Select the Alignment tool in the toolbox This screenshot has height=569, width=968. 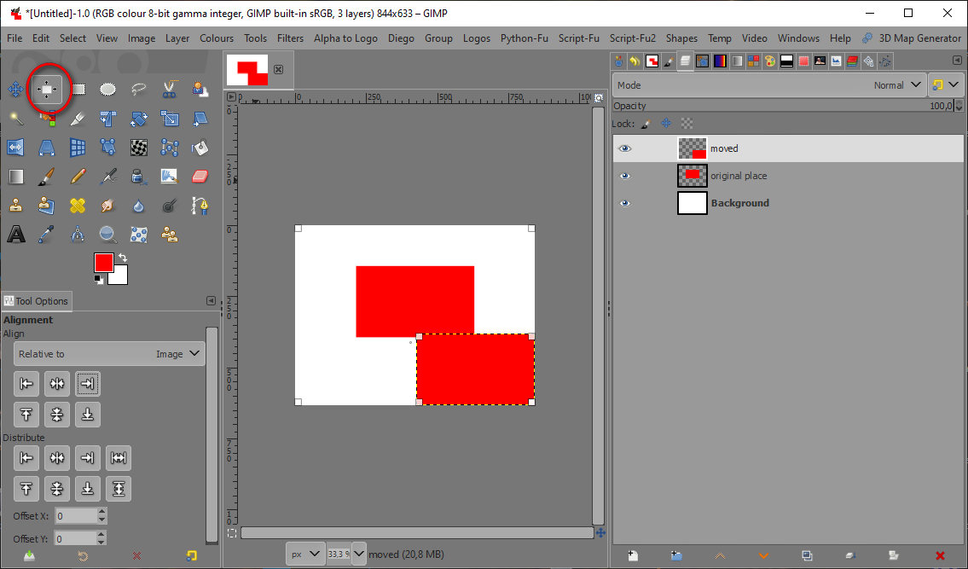click(47, 89)
